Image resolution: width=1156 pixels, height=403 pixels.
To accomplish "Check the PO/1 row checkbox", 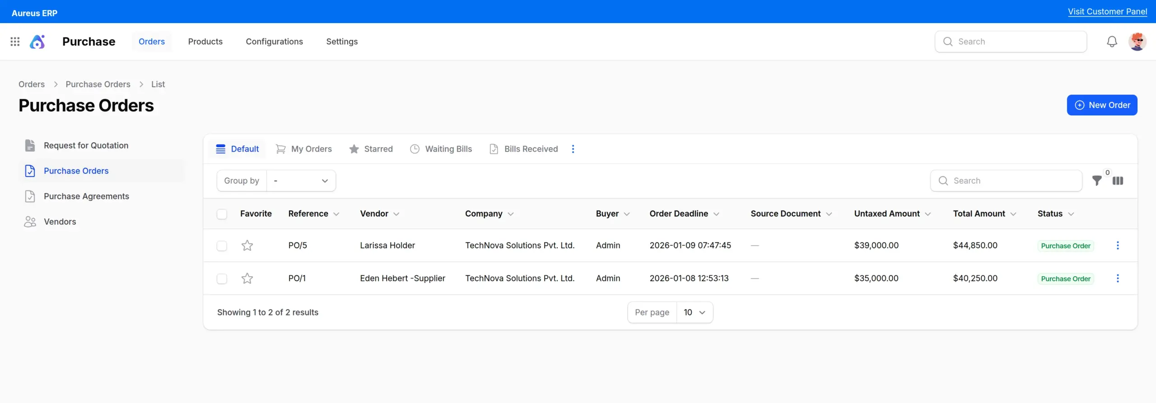I will pos(222,278).
